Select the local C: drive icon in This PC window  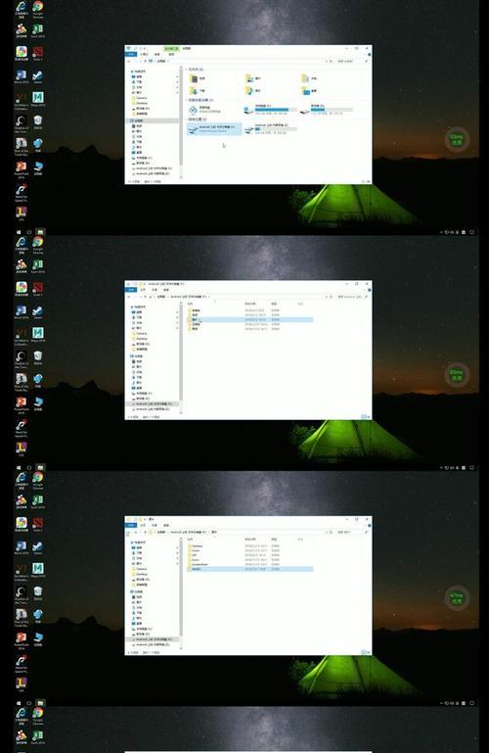click(269, 110)
